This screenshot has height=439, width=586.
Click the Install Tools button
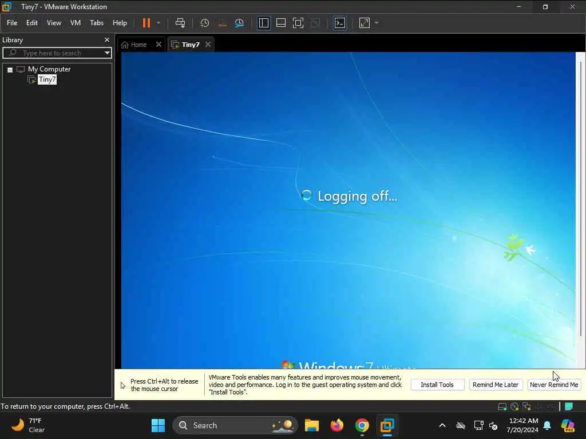click(x=437, y=385)
